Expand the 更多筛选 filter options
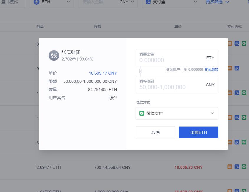Viewport: 249px width, 192px height. pyautogui.click(x=217, y=2)
